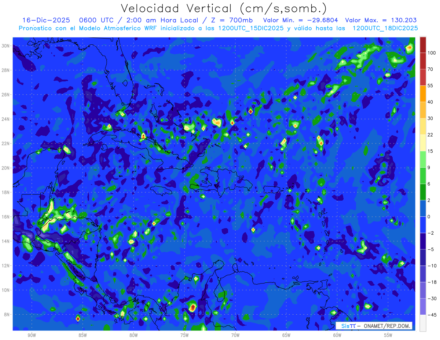Screen dimensions: 440x340
Task: Click the navy swatch between -2 and -5
Action: click(423, 241)
